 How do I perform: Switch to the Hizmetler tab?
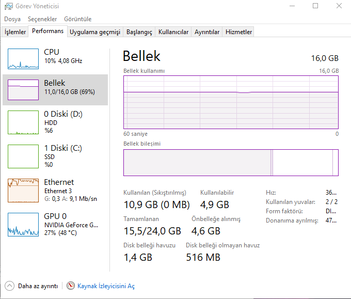(x=239, y=32)
